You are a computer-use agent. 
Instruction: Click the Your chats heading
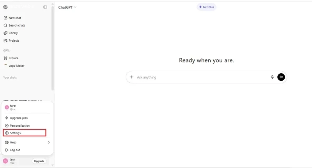pyautogui.click(x=10, y=78)
